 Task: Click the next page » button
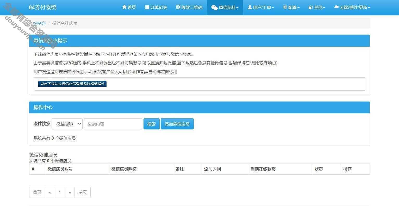[70, 192]
